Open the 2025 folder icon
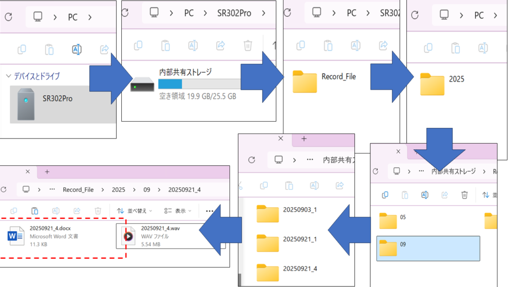This screenshot has width=511, height=287. (432, 84)
